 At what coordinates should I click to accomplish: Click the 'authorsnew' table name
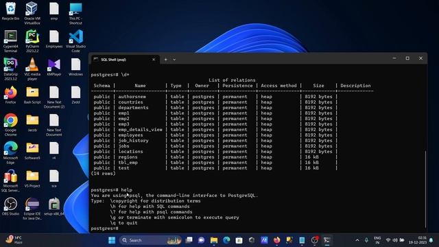pos(132,97)
